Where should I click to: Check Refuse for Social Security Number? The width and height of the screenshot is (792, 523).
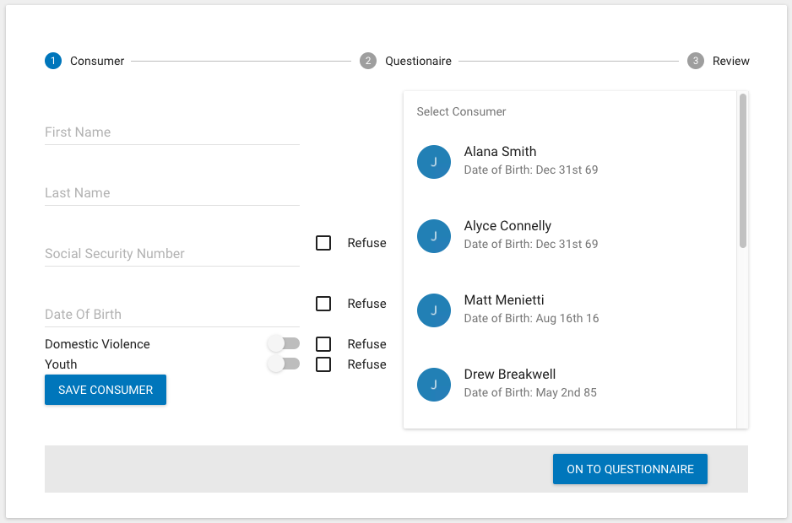pos(323,243)
